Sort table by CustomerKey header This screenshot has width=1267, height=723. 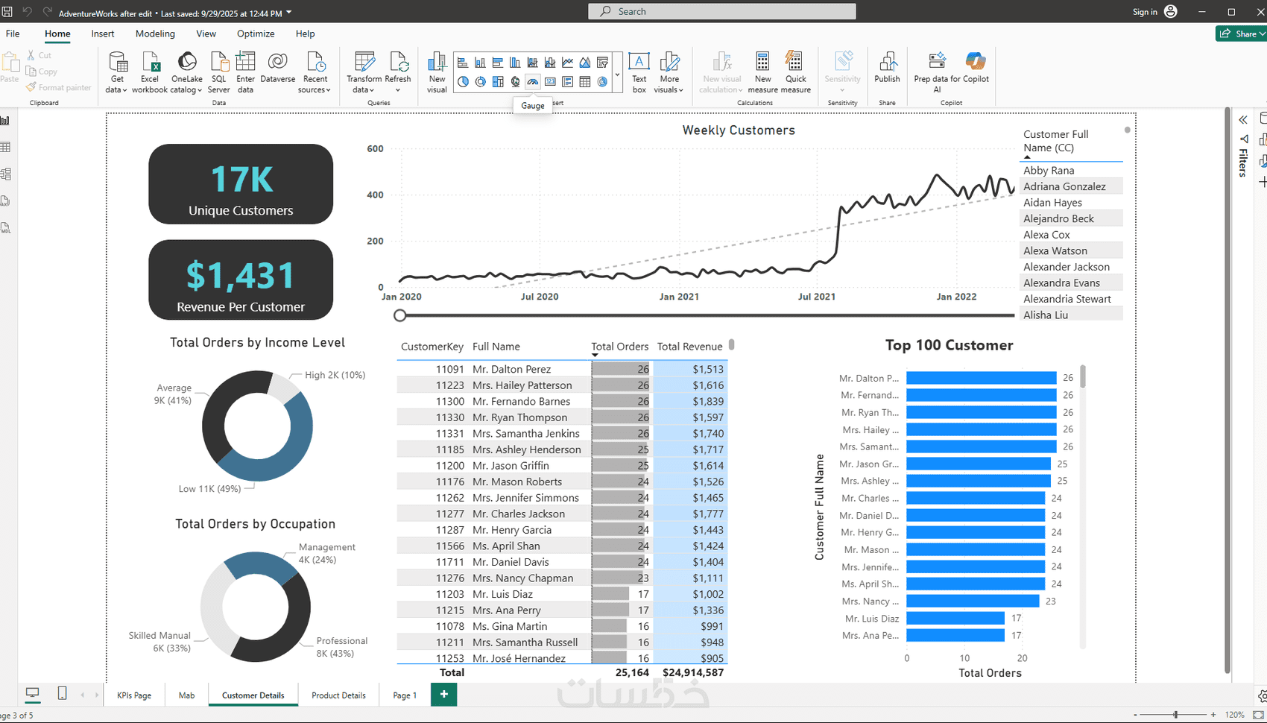click(x=432, y=347)
